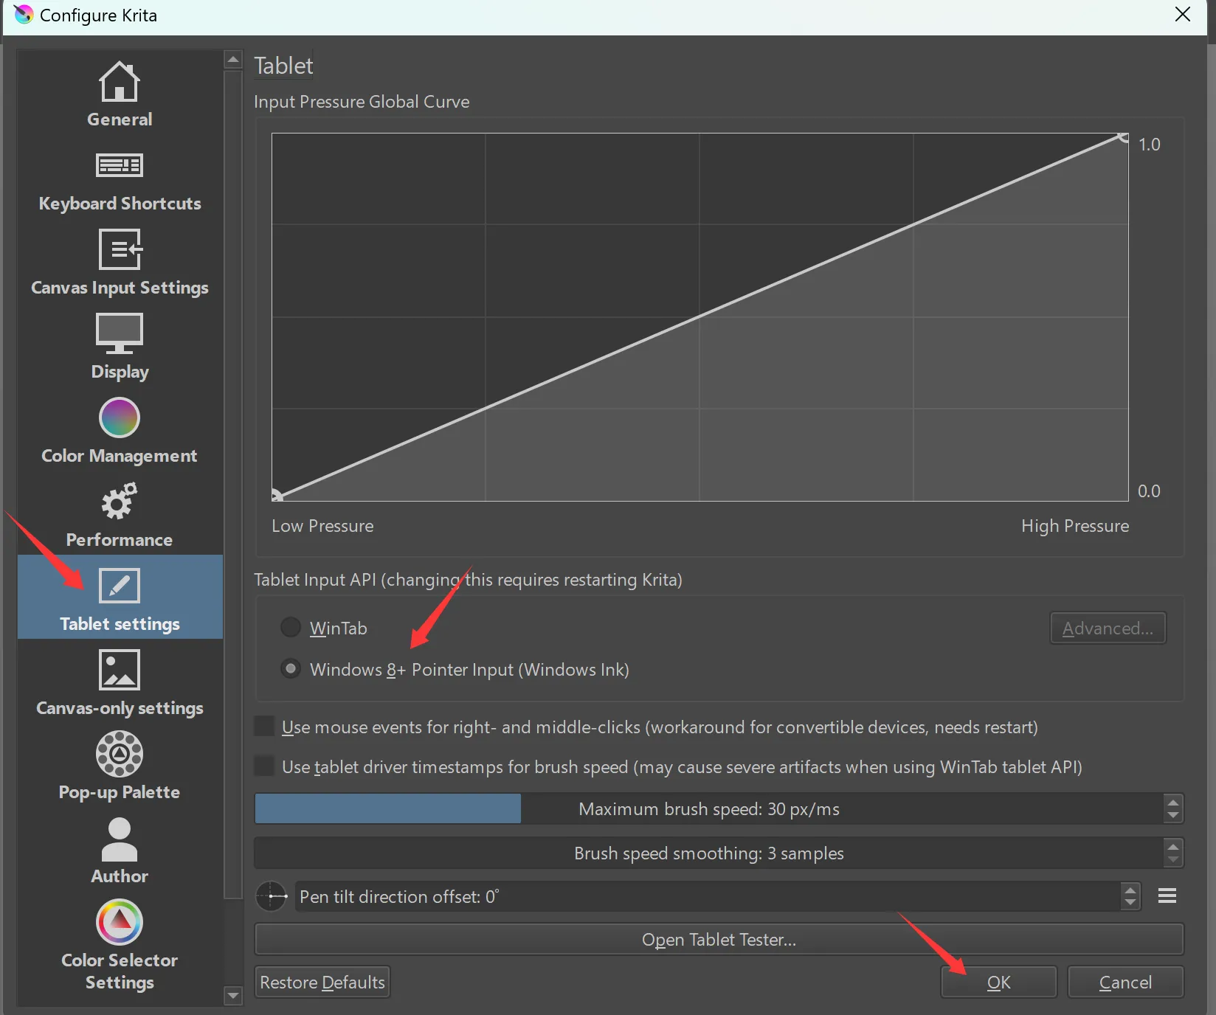This screenshot has width=1216, height=1015.
Task: Click the Tablet page heading
Action: tap(283, 66)
